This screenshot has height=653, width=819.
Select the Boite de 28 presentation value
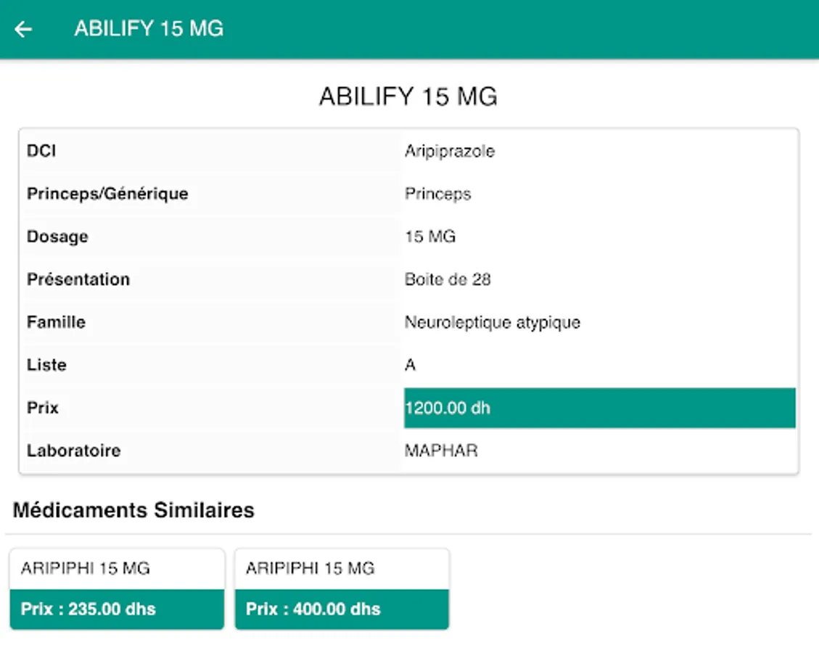point(448,279)
